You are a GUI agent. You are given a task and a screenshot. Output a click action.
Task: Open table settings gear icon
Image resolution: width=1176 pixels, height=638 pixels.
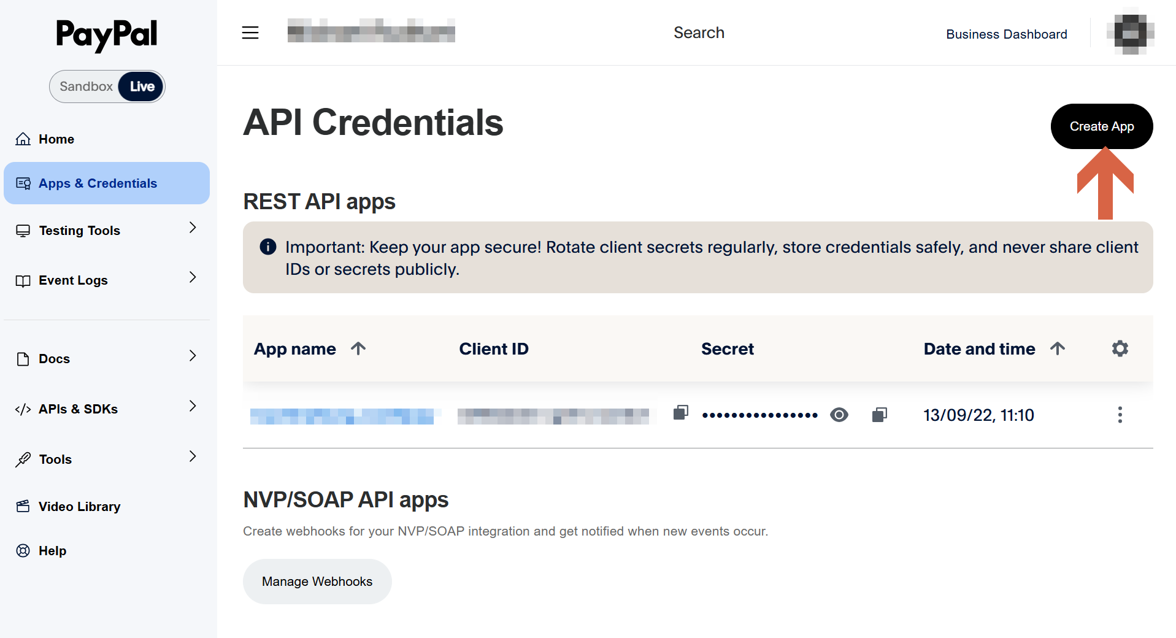point(1120,348)
